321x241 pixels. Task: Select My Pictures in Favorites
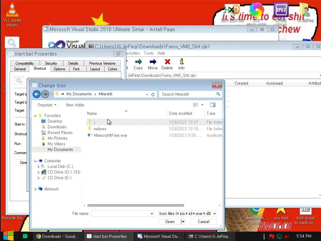(58, 138)
